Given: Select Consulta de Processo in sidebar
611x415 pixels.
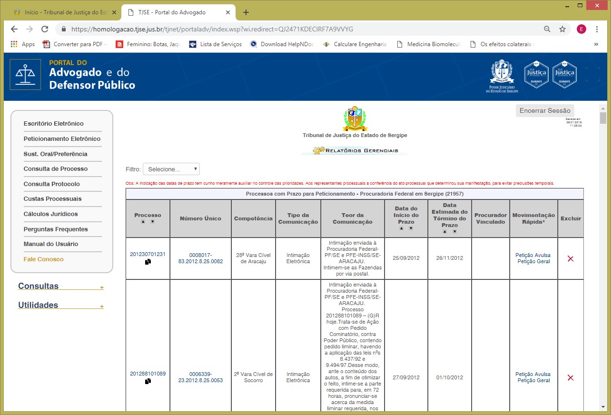Looking at the screenshot, I should pyautogui.click(x=56, y=169).
